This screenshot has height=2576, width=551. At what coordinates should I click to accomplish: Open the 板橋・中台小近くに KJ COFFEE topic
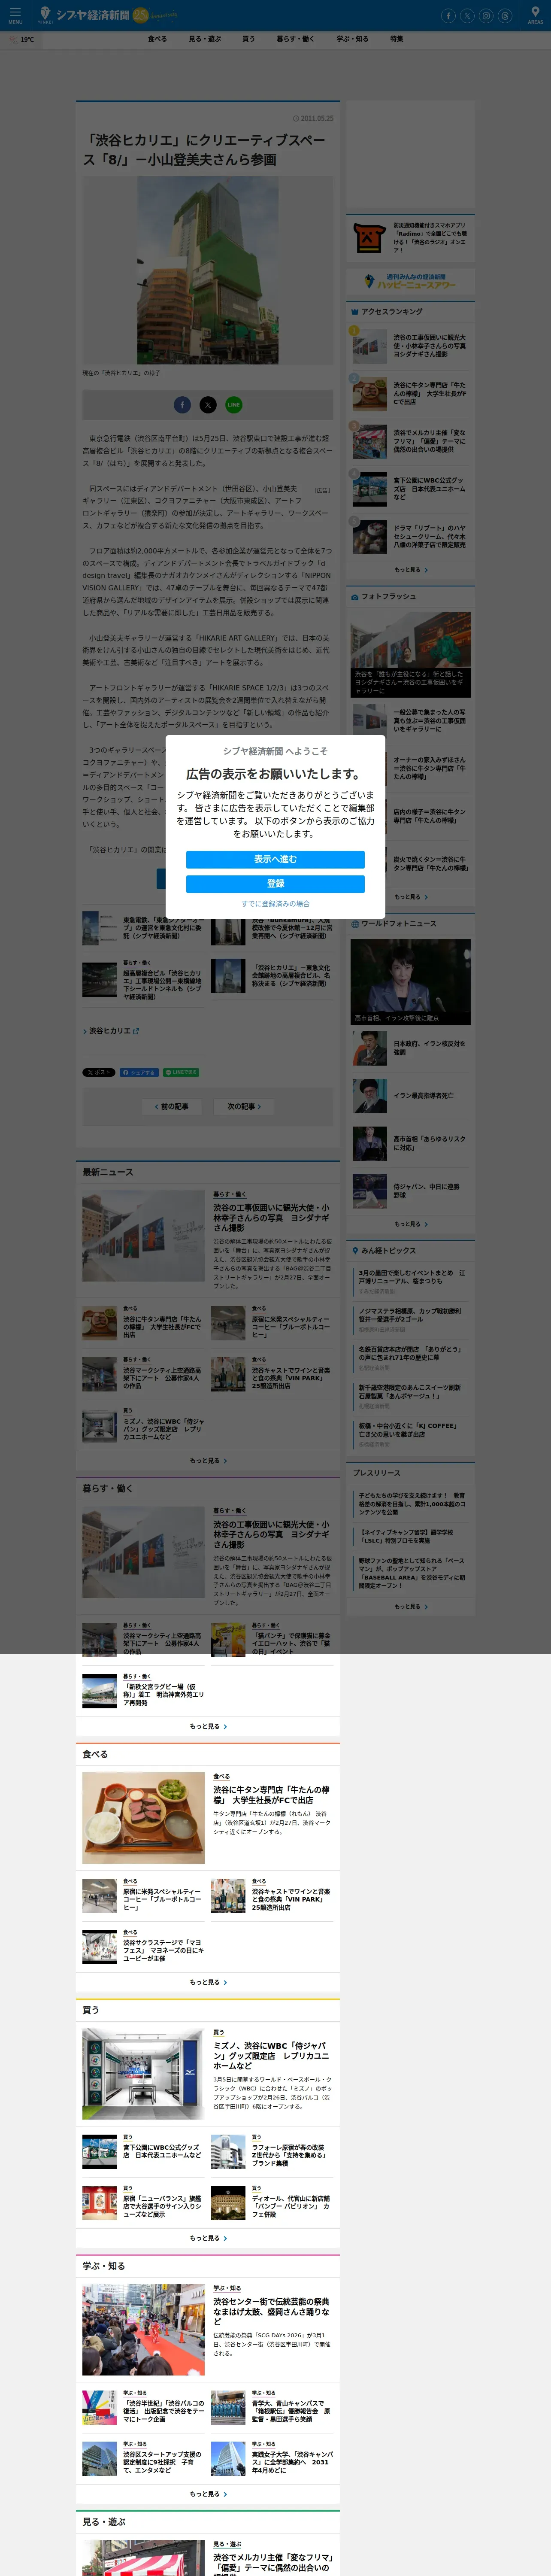click(410, 1430)
